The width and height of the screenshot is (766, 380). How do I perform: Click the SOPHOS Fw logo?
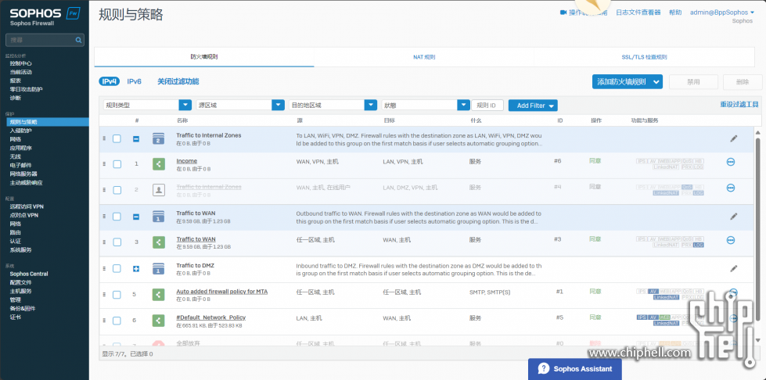45,16
